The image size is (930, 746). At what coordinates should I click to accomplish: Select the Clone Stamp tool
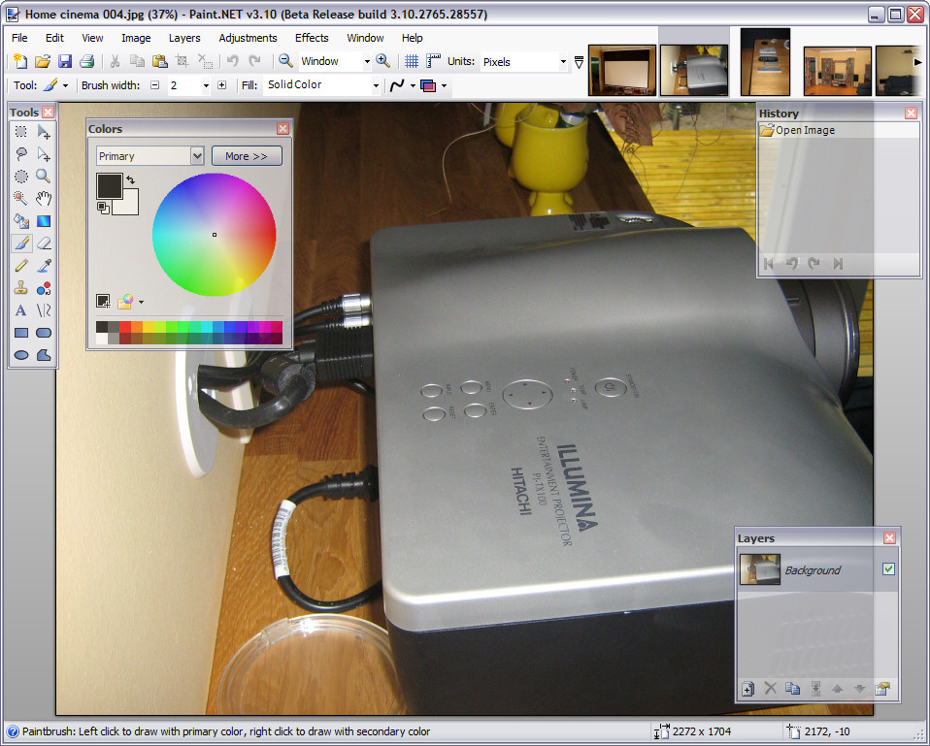coord(20,288)
